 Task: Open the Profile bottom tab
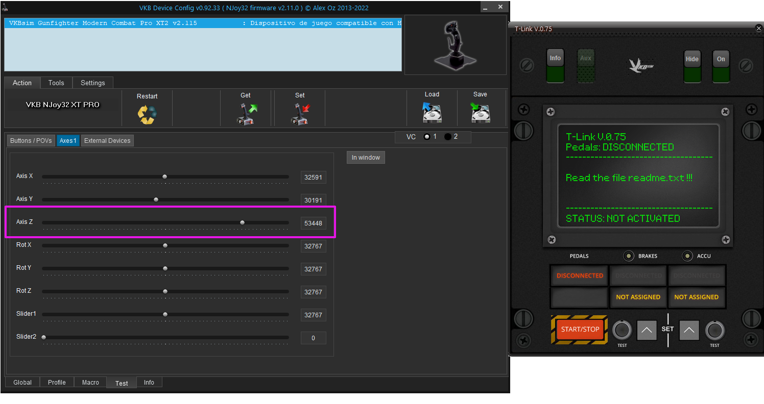click(57, 383)
